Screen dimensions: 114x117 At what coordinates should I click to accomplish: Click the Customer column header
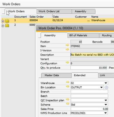coord(81,17)
